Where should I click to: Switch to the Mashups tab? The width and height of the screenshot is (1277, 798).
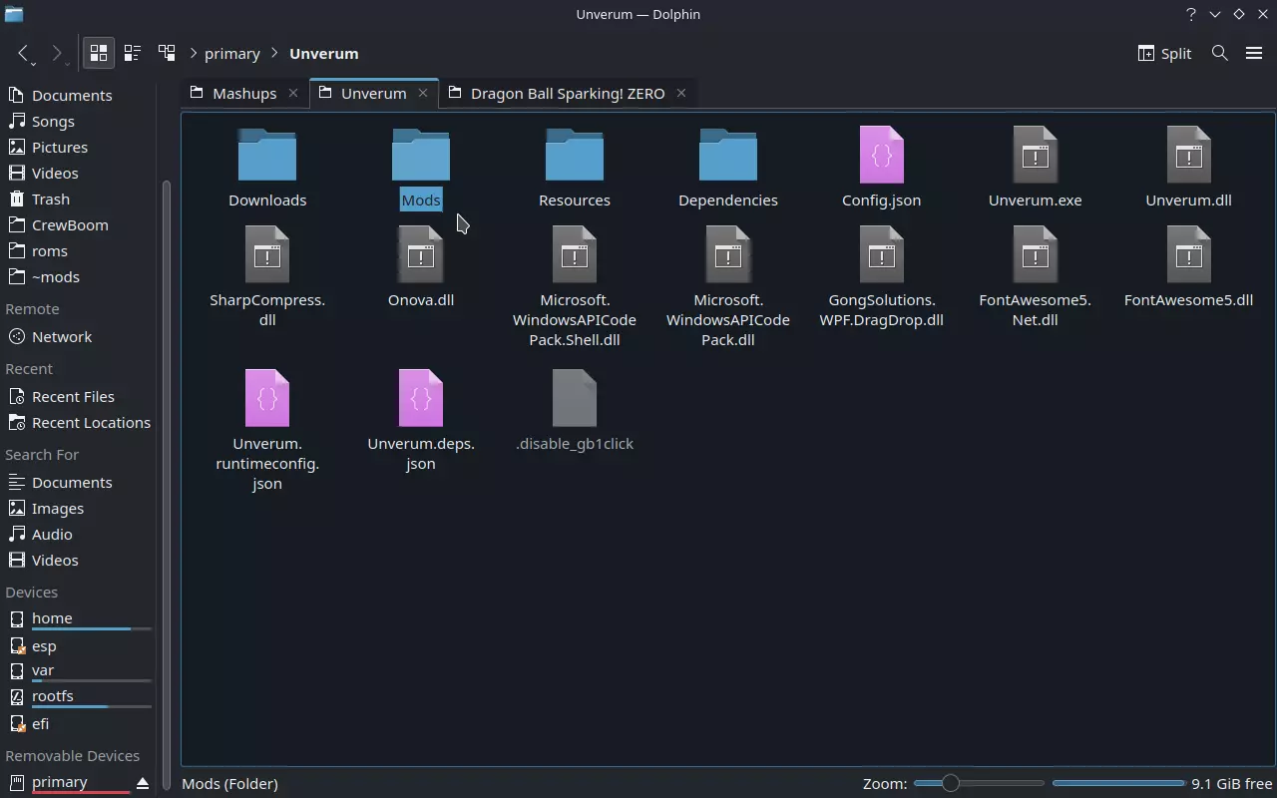(243, 93)
